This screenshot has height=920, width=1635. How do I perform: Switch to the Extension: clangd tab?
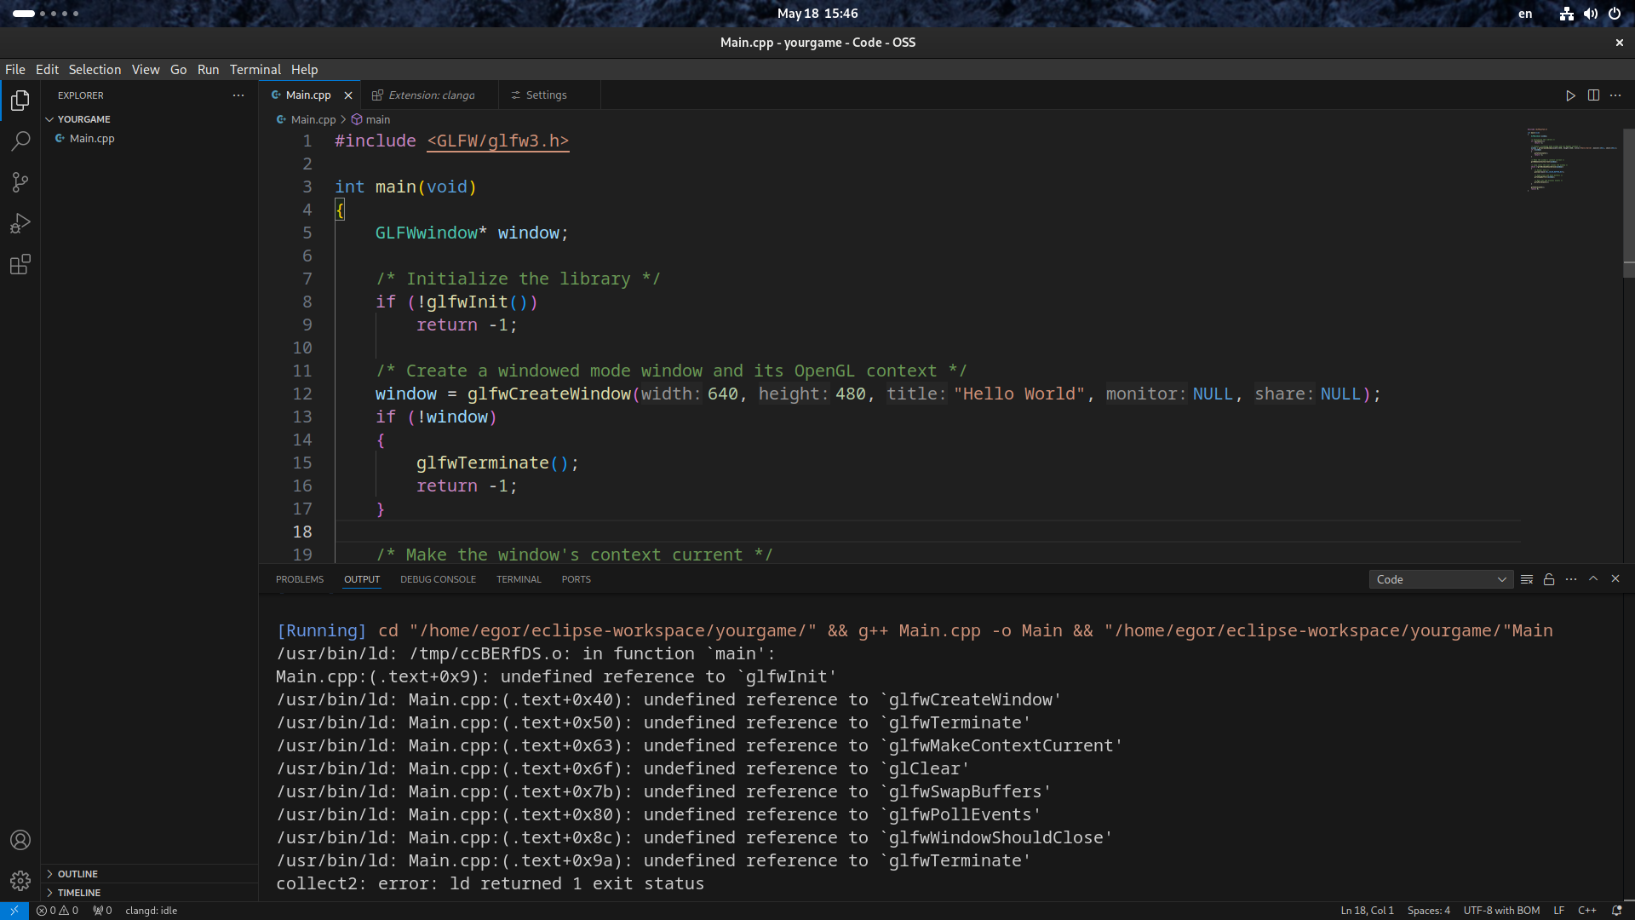[x=430, y=95]
